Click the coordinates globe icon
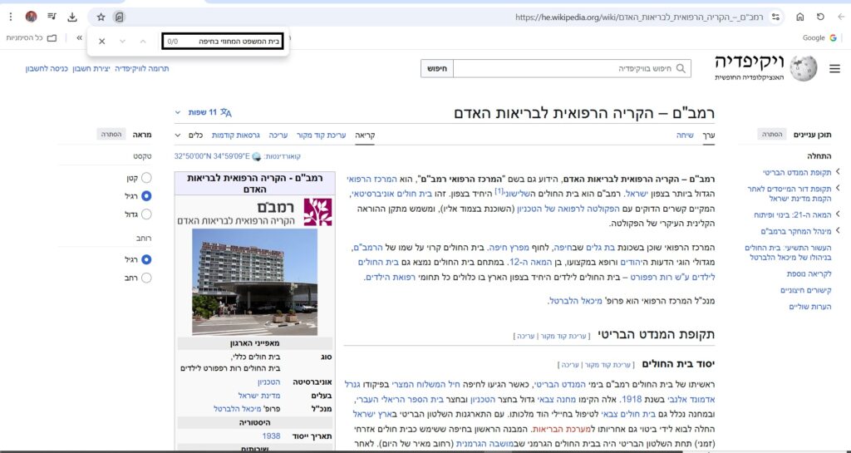Viewport: 851px width, 453px height. pyautogui.click(x=257, y=157)
